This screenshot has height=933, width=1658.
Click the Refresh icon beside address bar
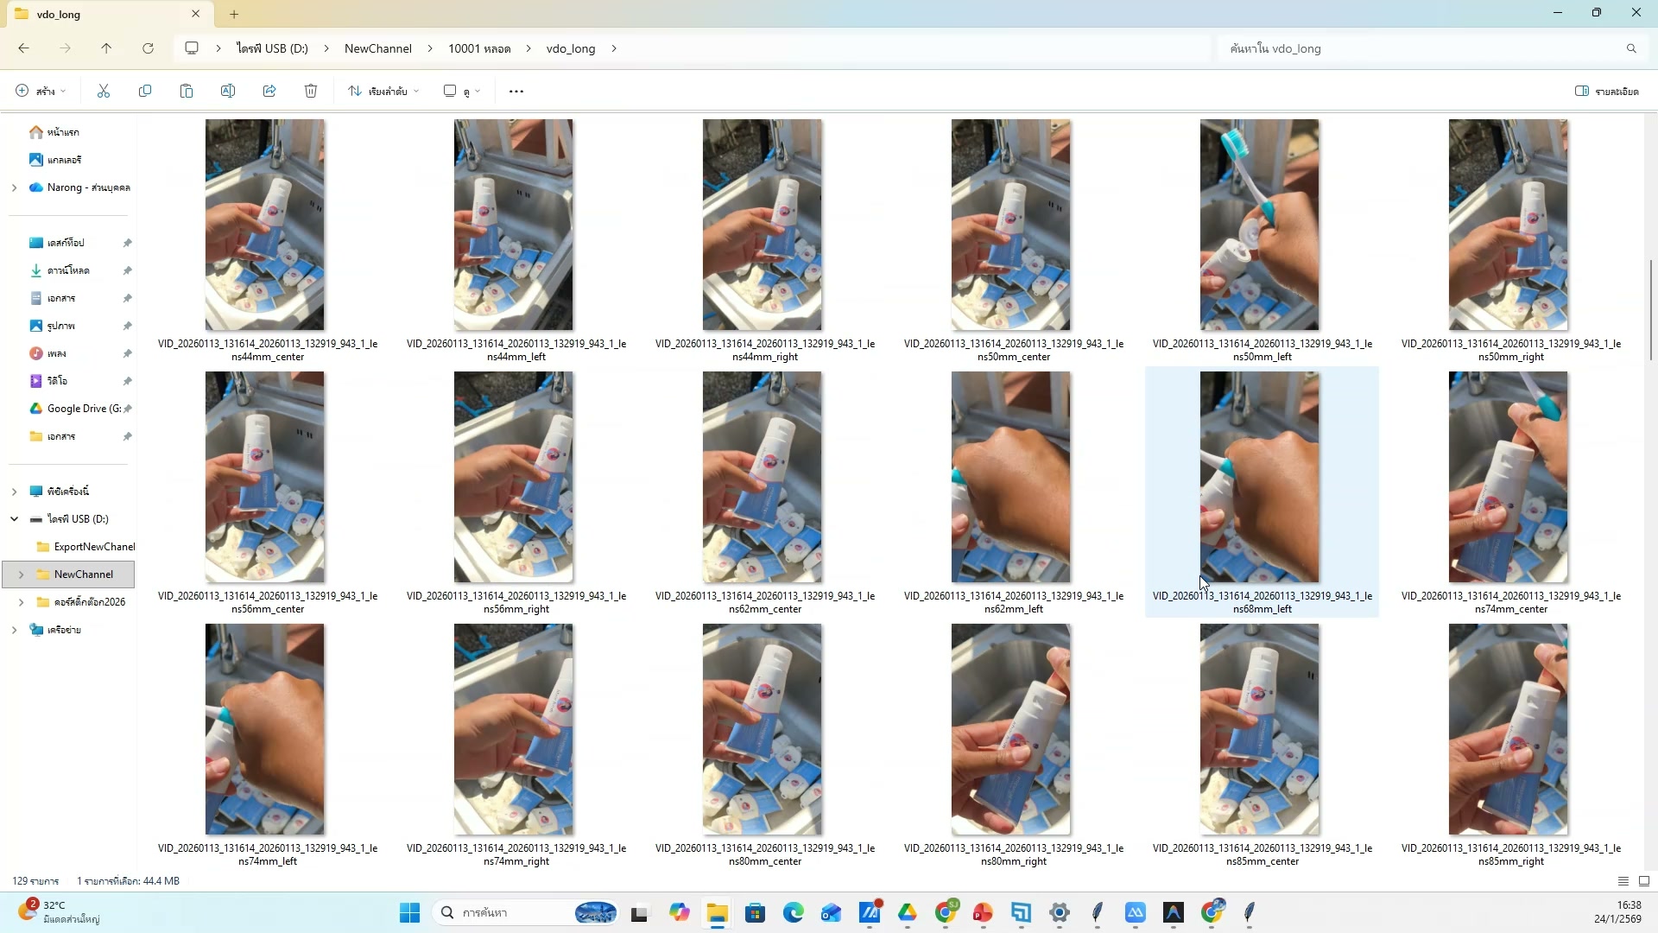(148, 48)
